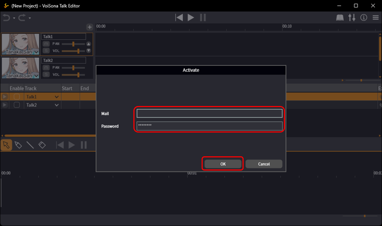Image resolution: width=382 pixels, height=226 pixels.
Task: Open the undo history dropdown arrow
Action: point(14,18)
